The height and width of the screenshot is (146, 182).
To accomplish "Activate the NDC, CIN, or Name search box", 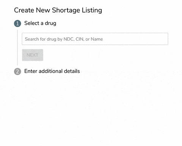I will [95, 39].
